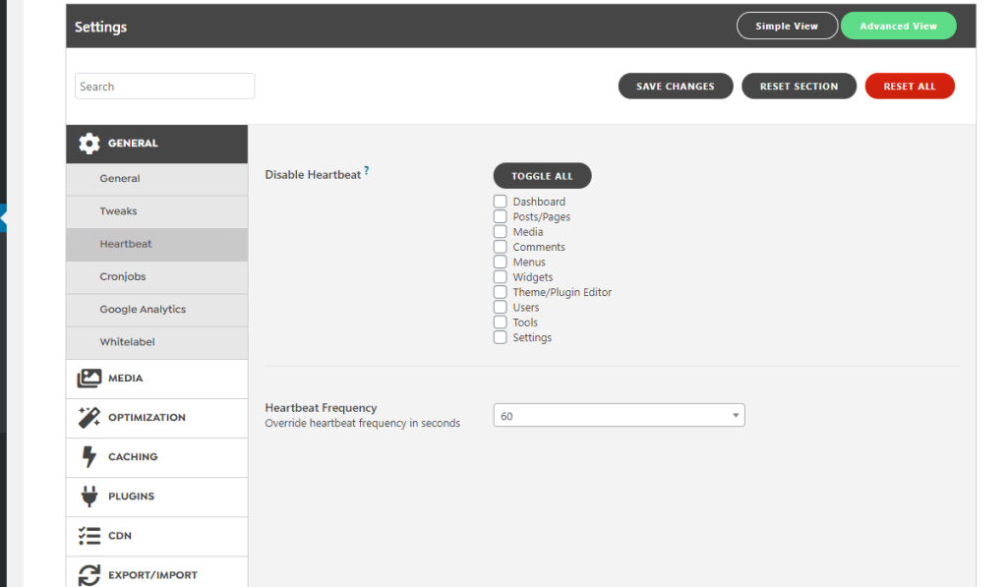1007x587 pixels.
Task: Open Google Analytics settings
Action: (156, 310)
